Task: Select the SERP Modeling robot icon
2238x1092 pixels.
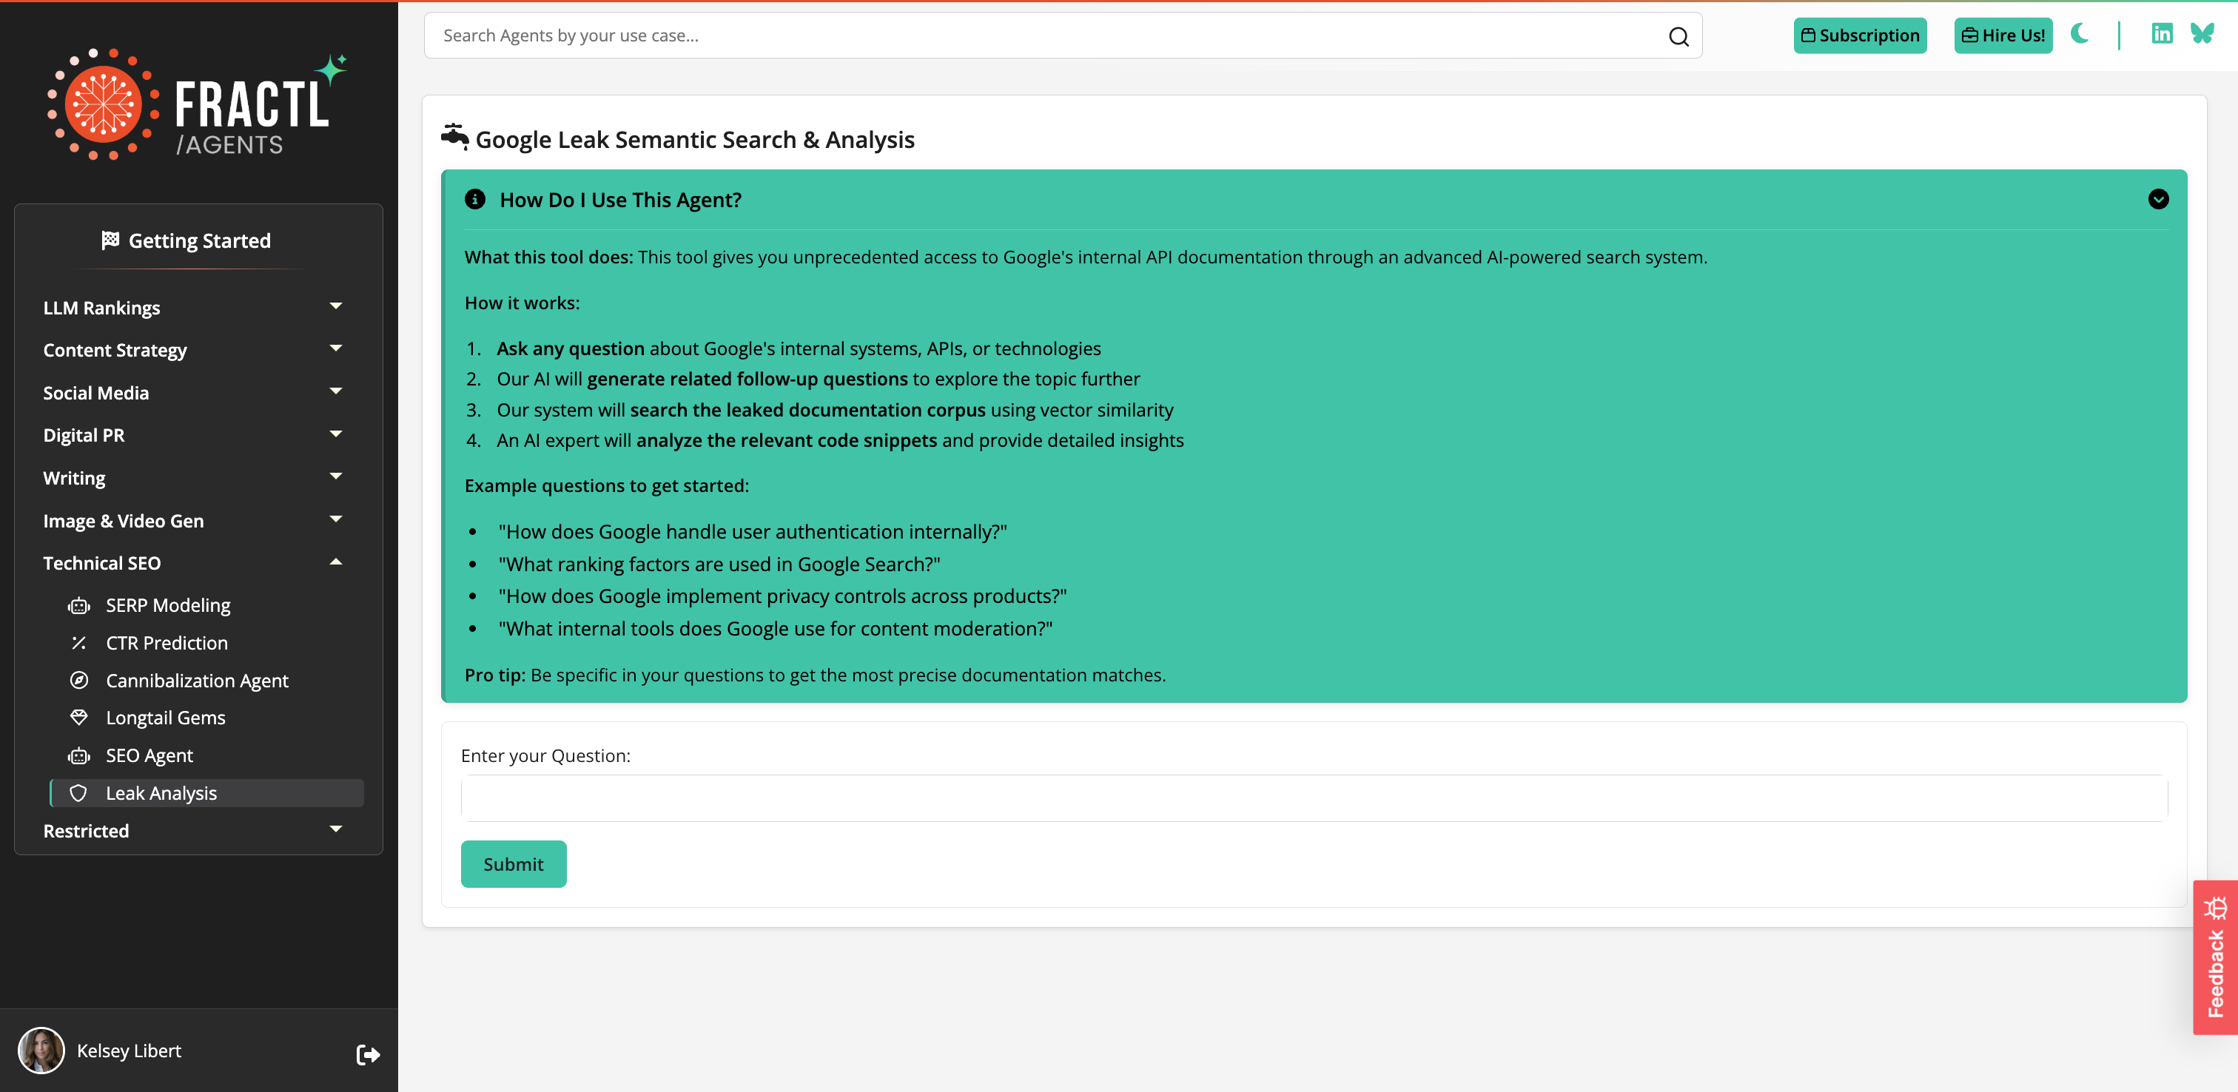Action: tap(79, 604)
